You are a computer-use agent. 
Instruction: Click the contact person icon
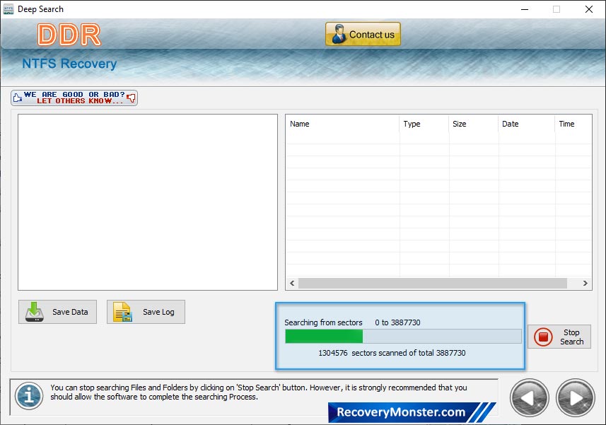[339, 34]
